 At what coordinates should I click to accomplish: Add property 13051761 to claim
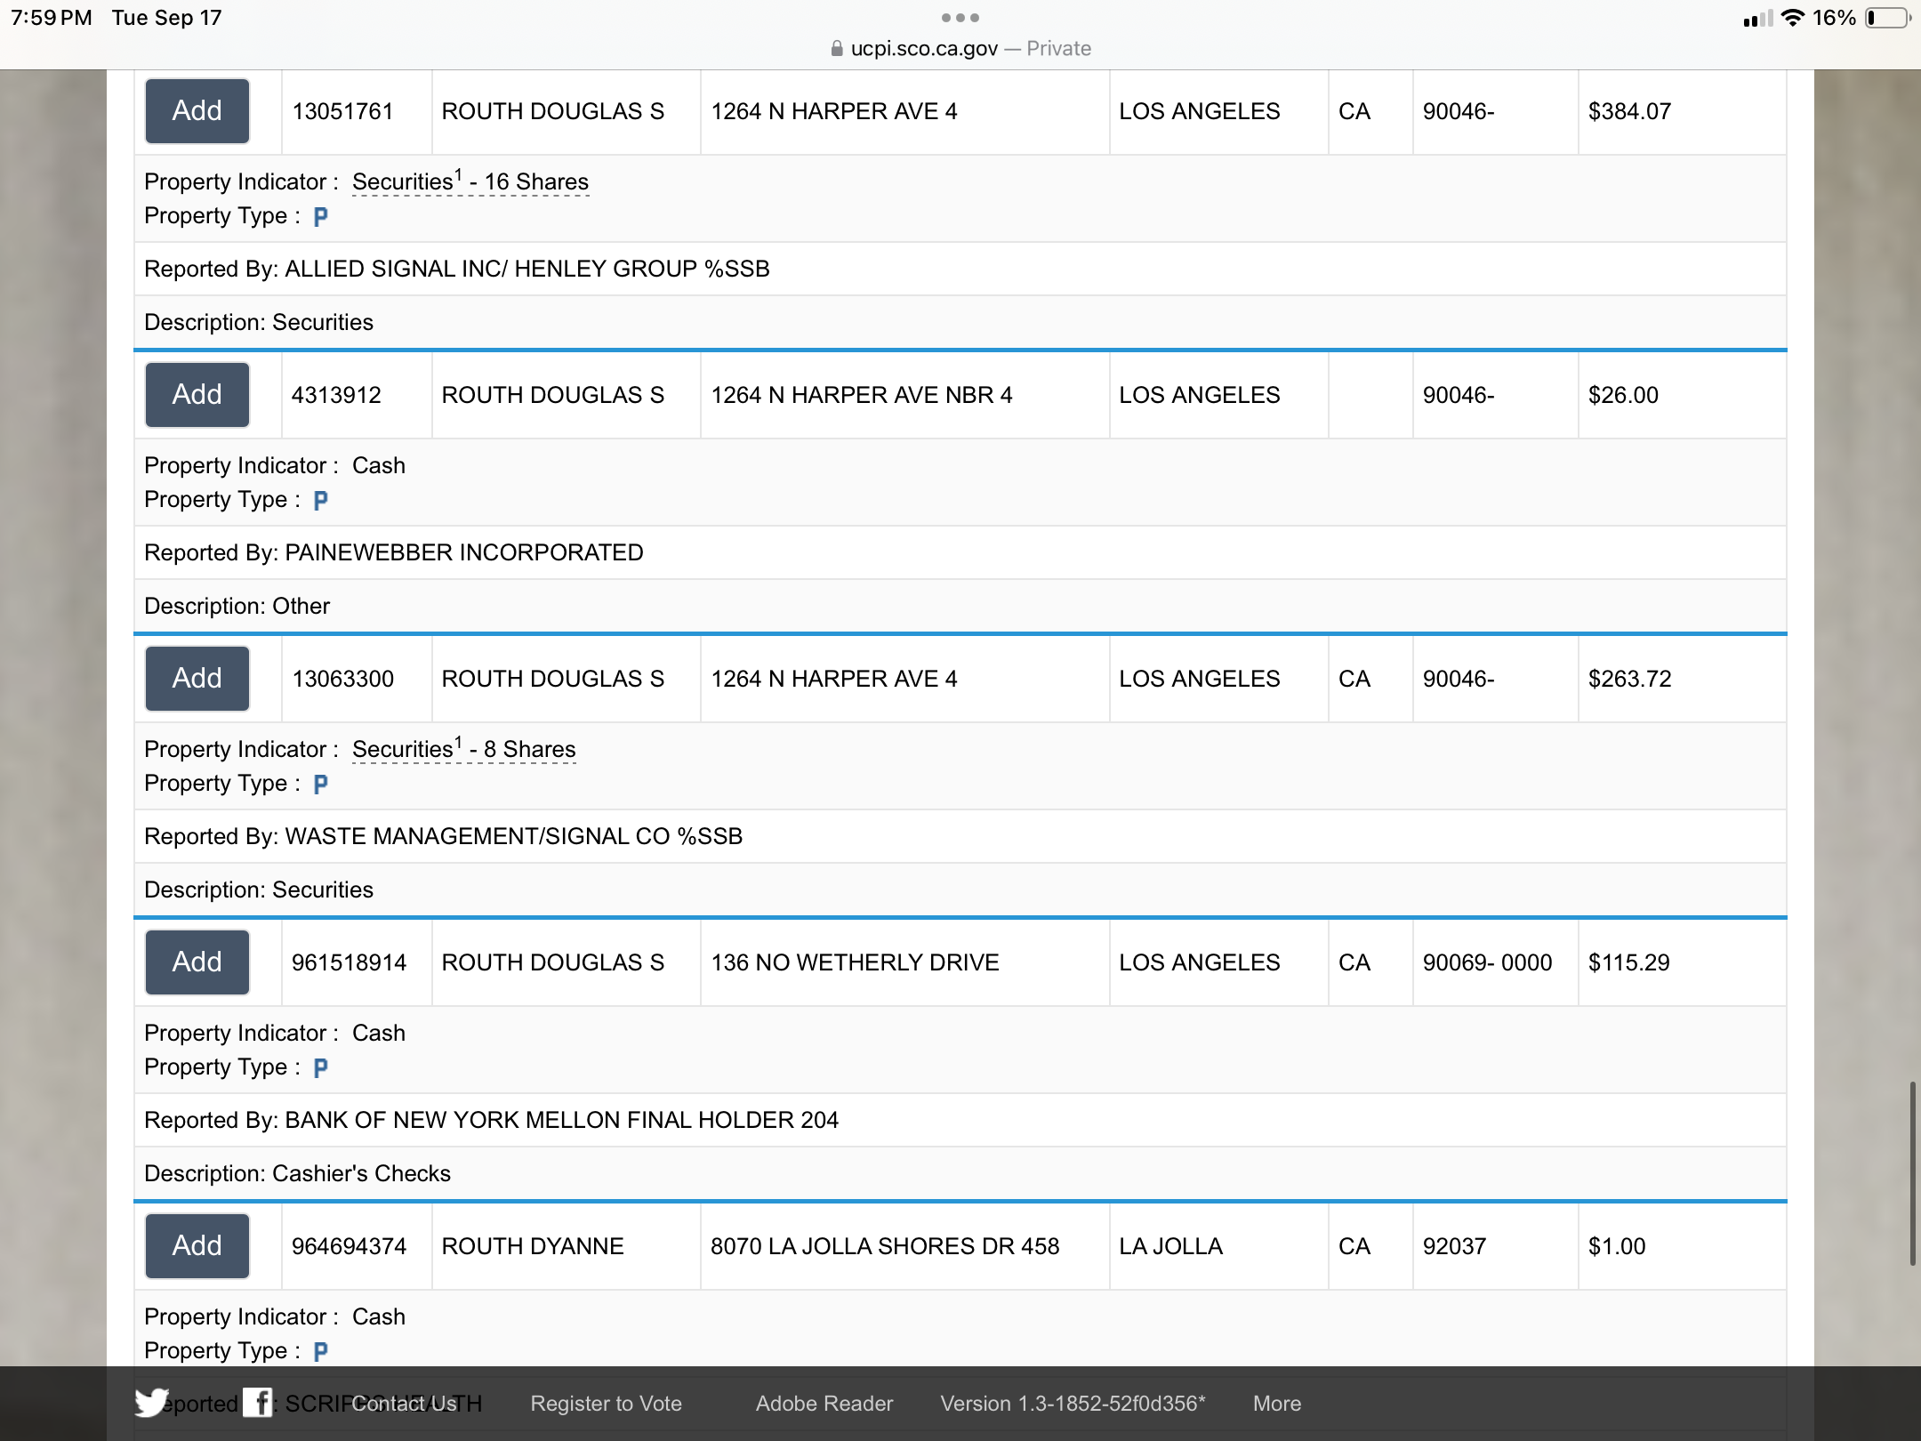pos(197,111)
